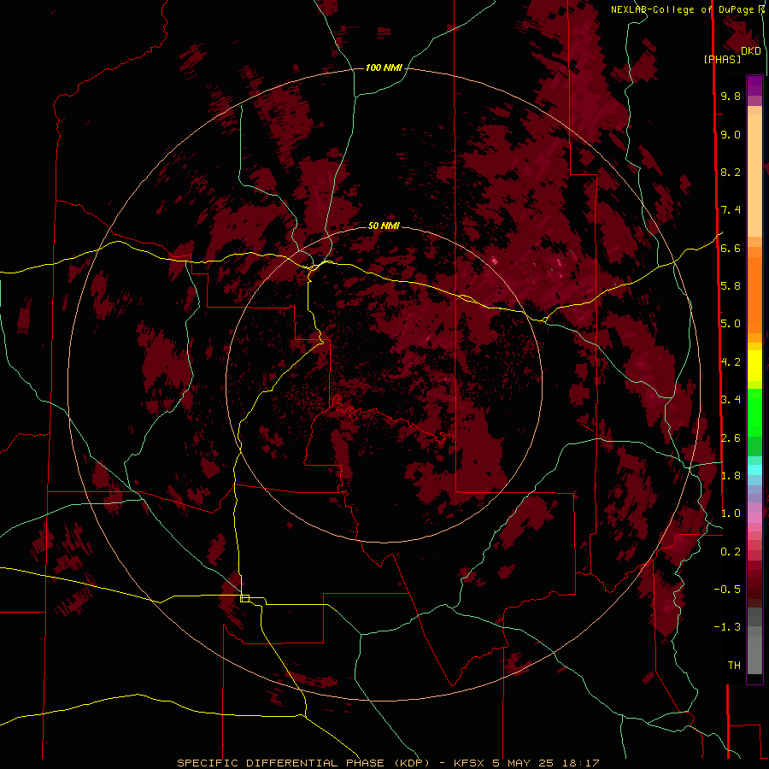Click the DKD label near the color scale
This screenshot has height=769, width=769.
(751, 51)
